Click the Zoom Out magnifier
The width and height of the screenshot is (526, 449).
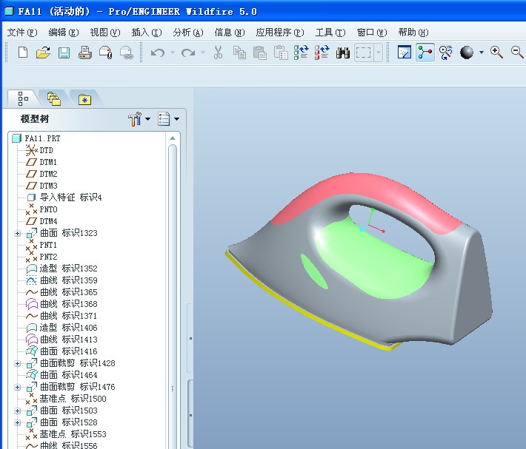pos(517,53)
